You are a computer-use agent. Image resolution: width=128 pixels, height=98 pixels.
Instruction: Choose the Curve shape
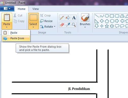click(x=102, y=16)
